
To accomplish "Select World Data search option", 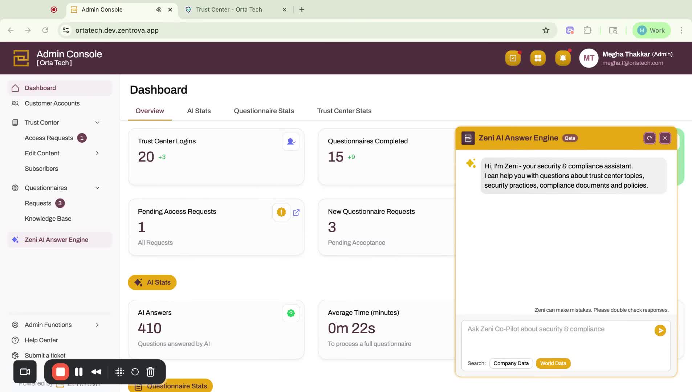I will [x=553, y=363].
